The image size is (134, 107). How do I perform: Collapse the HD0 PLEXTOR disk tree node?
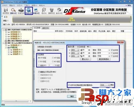[x=3, y=30]
